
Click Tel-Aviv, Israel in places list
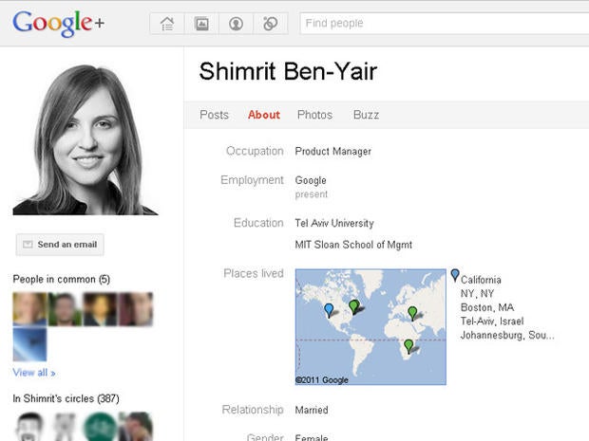(492, 322)
